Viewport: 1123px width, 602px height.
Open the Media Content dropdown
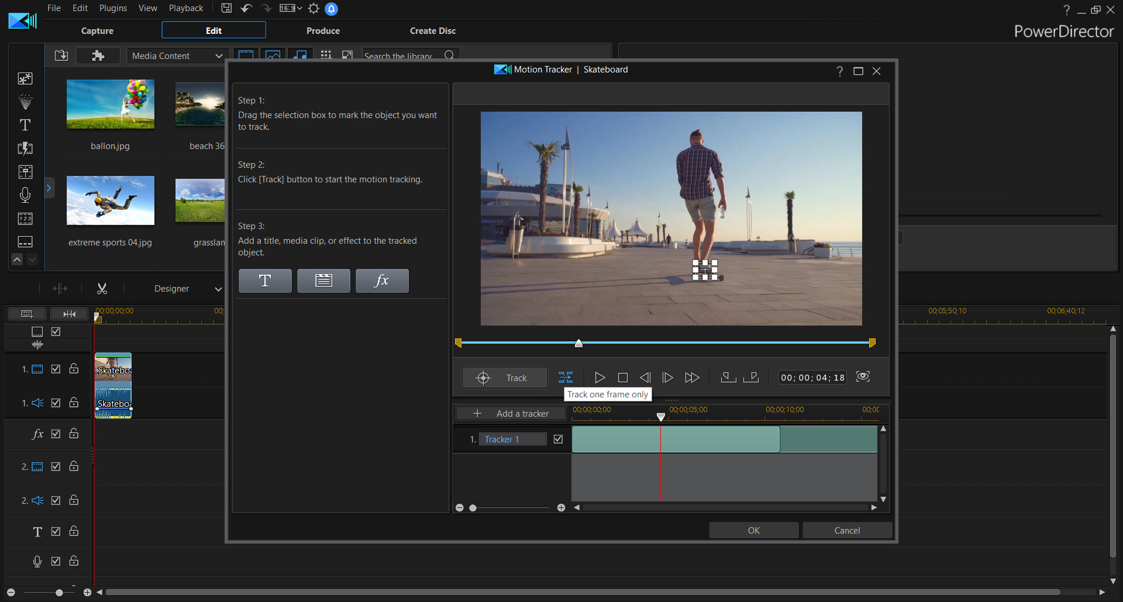click(177, 56)
